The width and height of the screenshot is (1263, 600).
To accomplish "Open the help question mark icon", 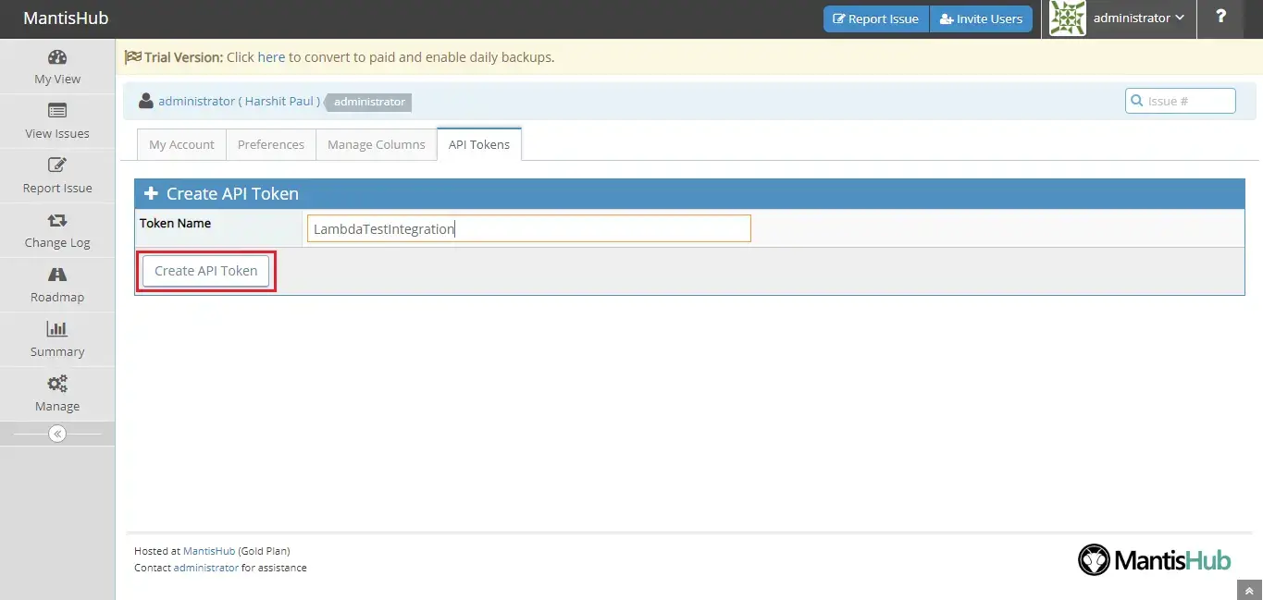I will pyautogui.click(x=1220, y=18).
